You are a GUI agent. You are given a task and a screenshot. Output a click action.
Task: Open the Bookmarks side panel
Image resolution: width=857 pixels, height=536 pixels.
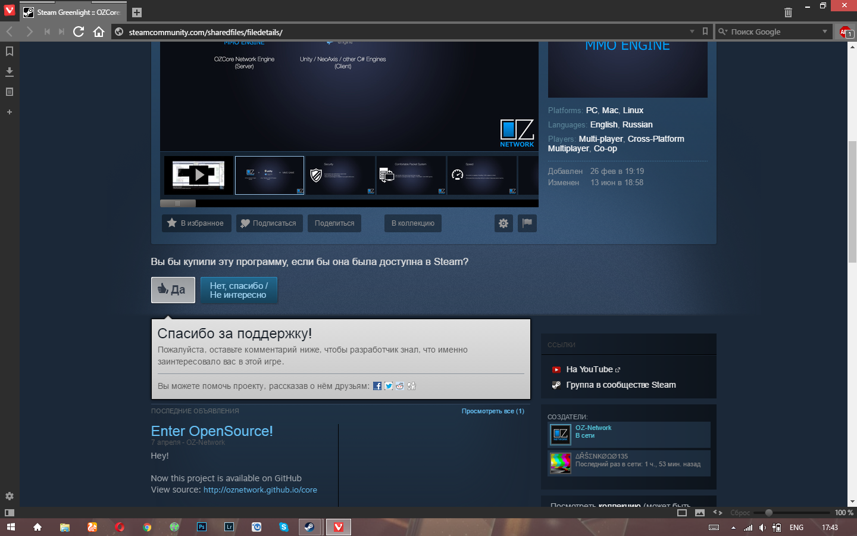click(10, 51)
